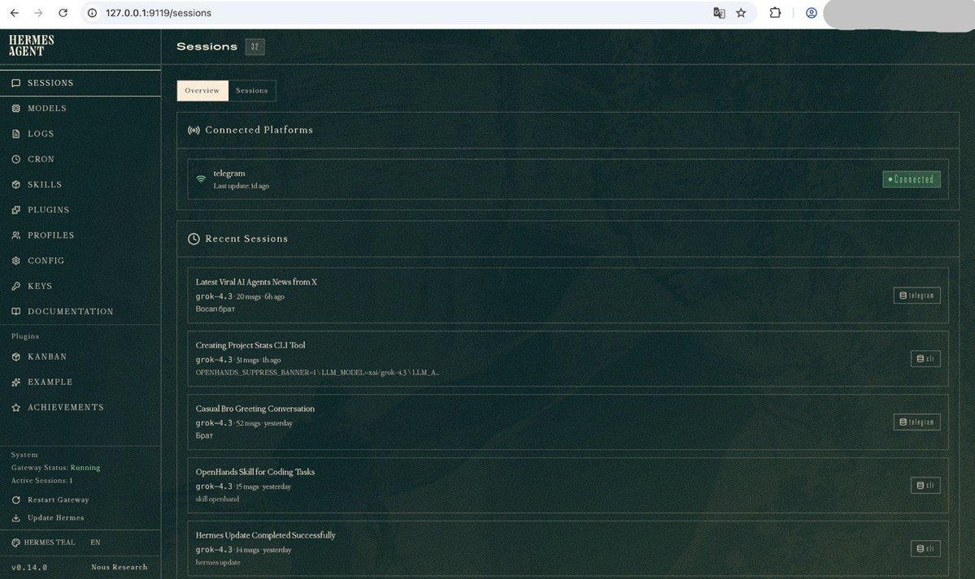This screenshot has width=975, height=579.
Task: Open PROFILES in the sidebar
Action: [x=81, y=236]
